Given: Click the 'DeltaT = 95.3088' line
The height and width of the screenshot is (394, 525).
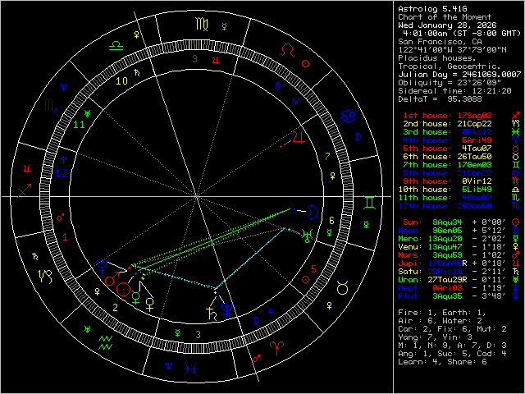Looking at the screenshot, I should click(440, 99).
